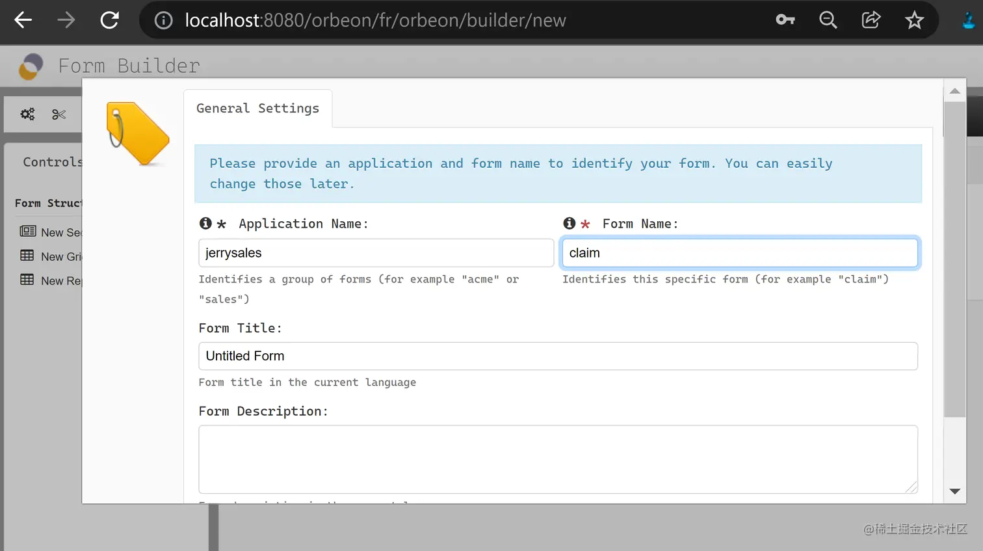Click the New Section icon
This screenshot has height=551, width=983.
pos(28,232)
